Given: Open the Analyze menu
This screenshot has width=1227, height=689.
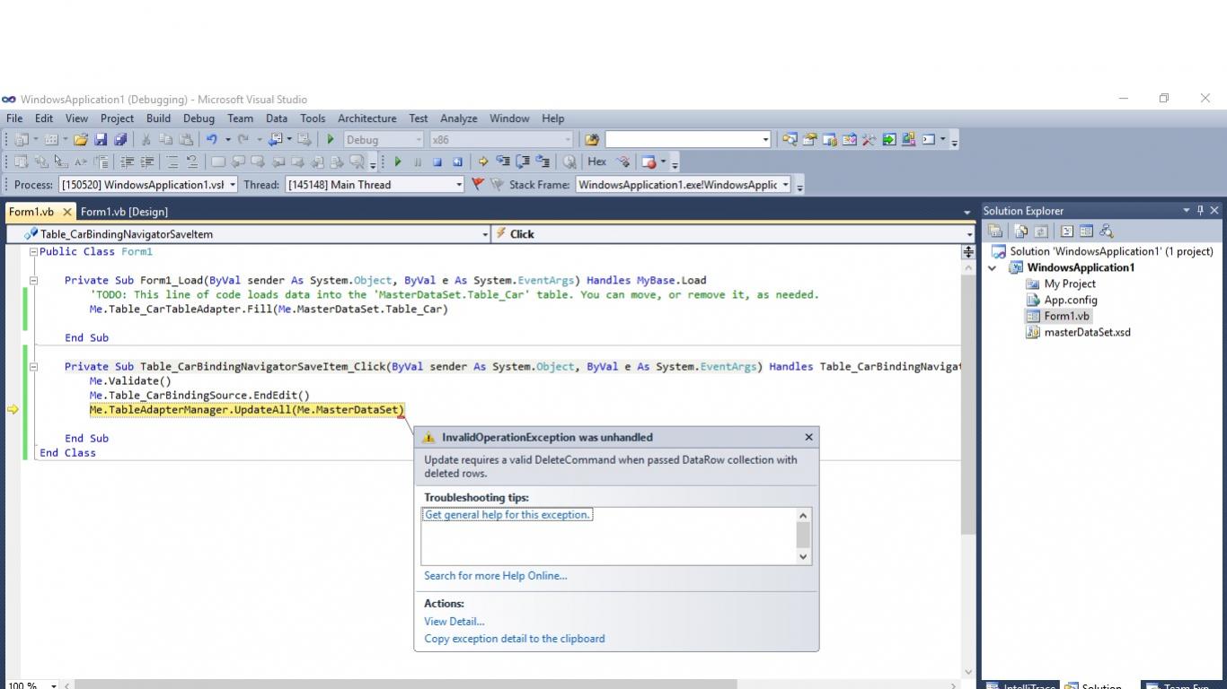Looking at the screenshot, I should (458, 118).
